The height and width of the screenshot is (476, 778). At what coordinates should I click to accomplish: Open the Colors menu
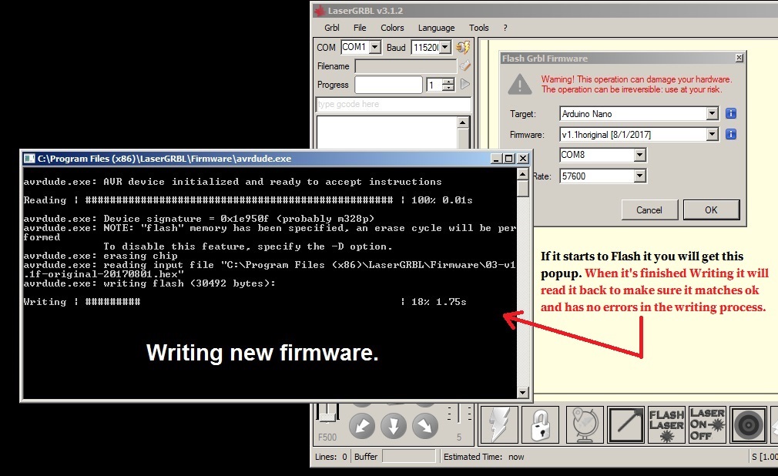click(392, 28)
